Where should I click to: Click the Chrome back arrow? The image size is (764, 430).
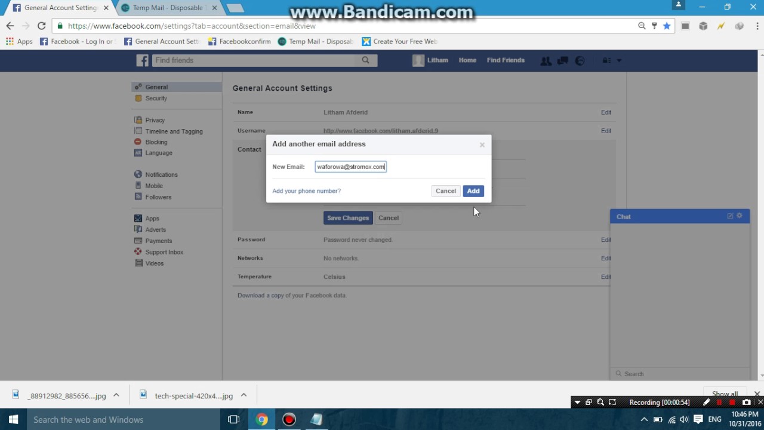(10, 26)
